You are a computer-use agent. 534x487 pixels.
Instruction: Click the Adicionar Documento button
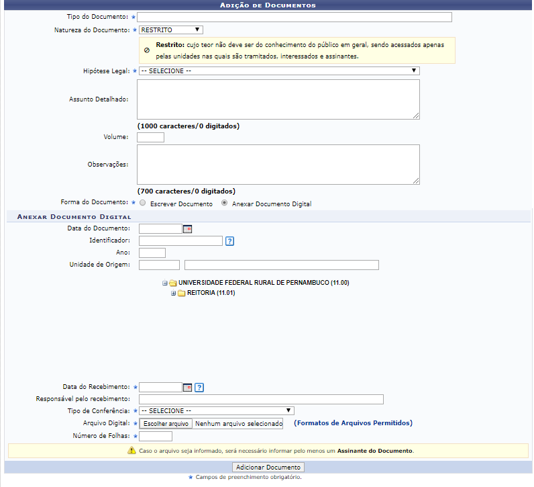click(x=268, y=467)
